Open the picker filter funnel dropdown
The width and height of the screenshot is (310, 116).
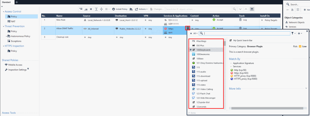point(293,33)
